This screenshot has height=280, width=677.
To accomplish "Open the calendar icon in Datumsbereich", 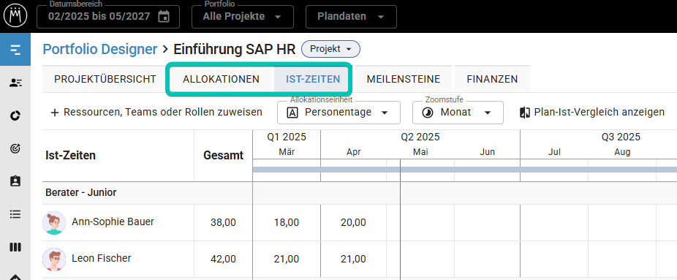I will [x=164, y=17].
